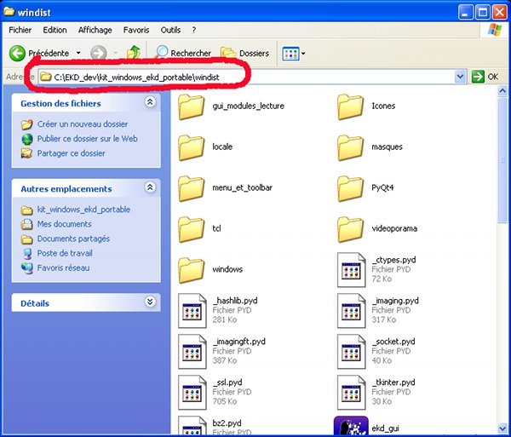The height and width of the screenshot is (437, 511).
Task: Click the Créer un nouveau dossier icon
Action: click(x=26, y=124)
